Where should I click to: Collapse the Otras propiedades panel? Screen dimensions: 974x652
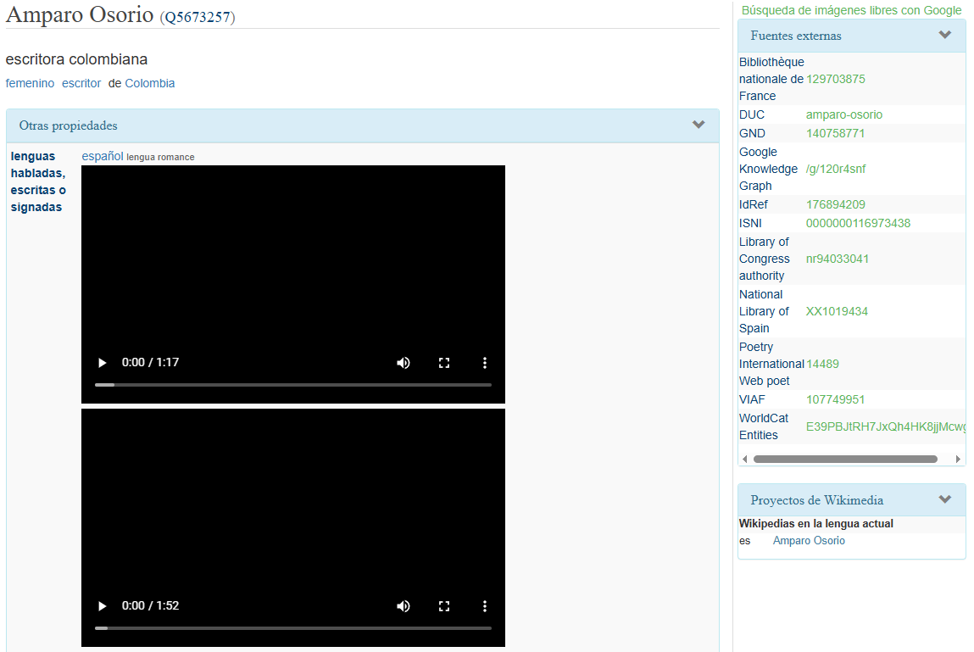(698, 125)
